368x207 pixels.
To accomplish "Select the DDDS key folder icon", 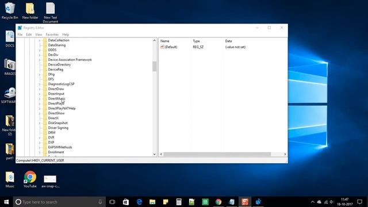I will pos(45,50).
